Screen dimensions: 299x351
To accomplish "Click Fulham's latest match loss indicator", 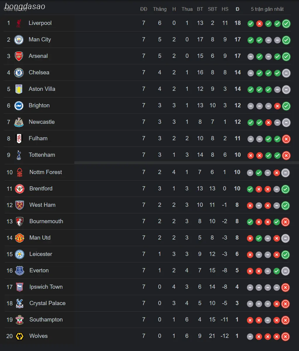I will [x=286, y=139].
